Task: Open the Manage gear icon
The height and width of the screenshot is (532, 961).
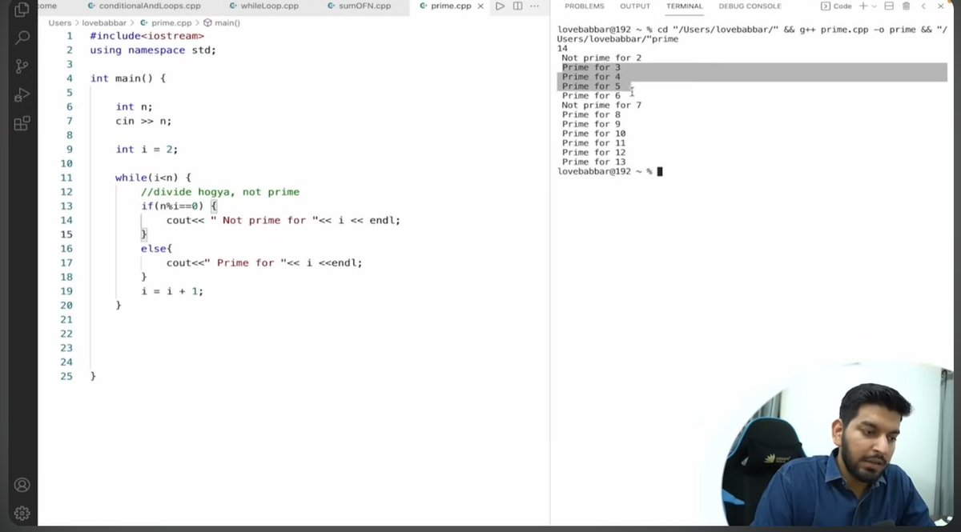Action: pos(22,513)
